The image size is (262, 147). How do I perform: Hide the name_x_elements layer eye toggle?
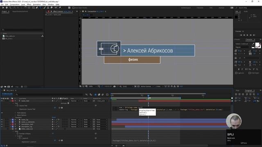click(x=2, y=122)
